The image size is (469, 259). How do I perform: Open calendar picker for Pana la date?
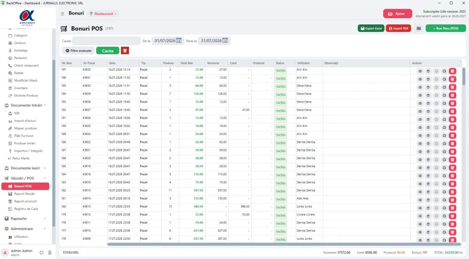pyautogui.click(x=225, y=41)
